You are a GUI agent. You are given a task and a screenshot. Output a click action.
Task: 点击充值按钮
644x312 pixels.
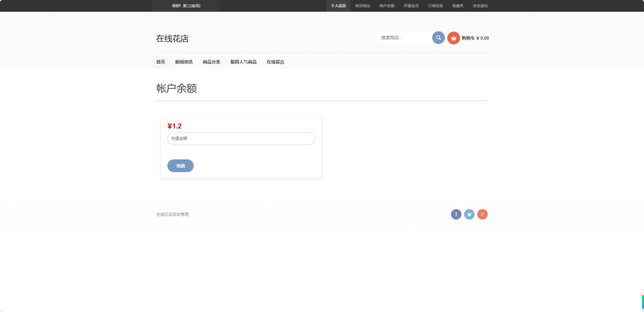point(180,166)
